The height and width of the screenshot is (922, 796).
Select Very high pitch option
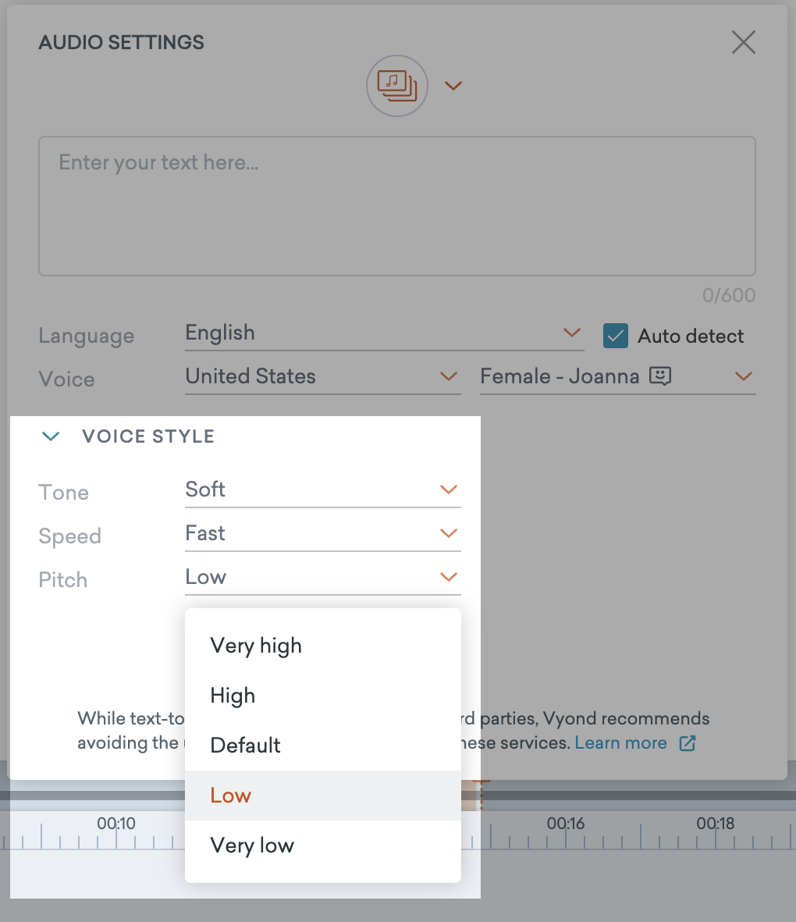pos(256,646)
